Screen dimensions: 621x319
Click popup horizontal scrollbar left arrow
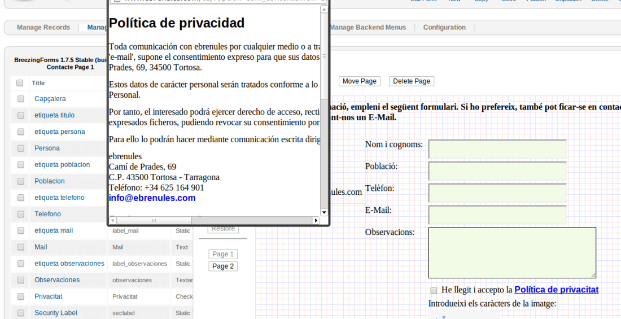click(112, 220)
